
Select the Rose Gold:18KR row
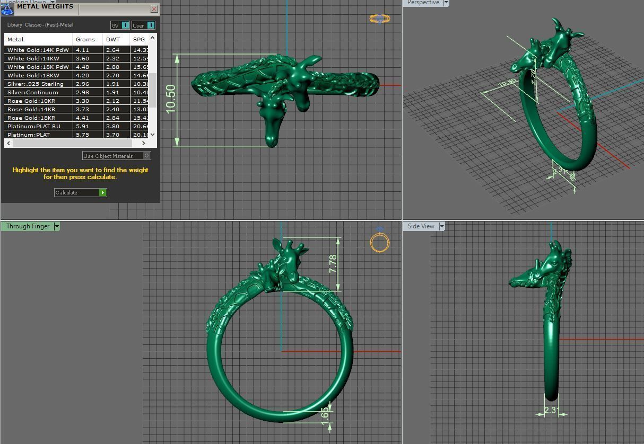click(x=76, y=118)
